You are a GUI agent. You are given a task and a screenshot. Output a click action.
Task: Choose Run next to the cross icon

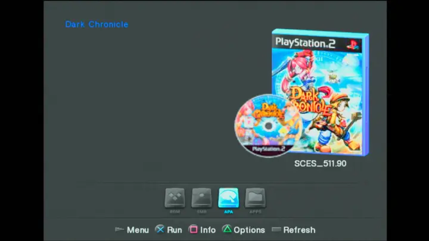point(169,230)
